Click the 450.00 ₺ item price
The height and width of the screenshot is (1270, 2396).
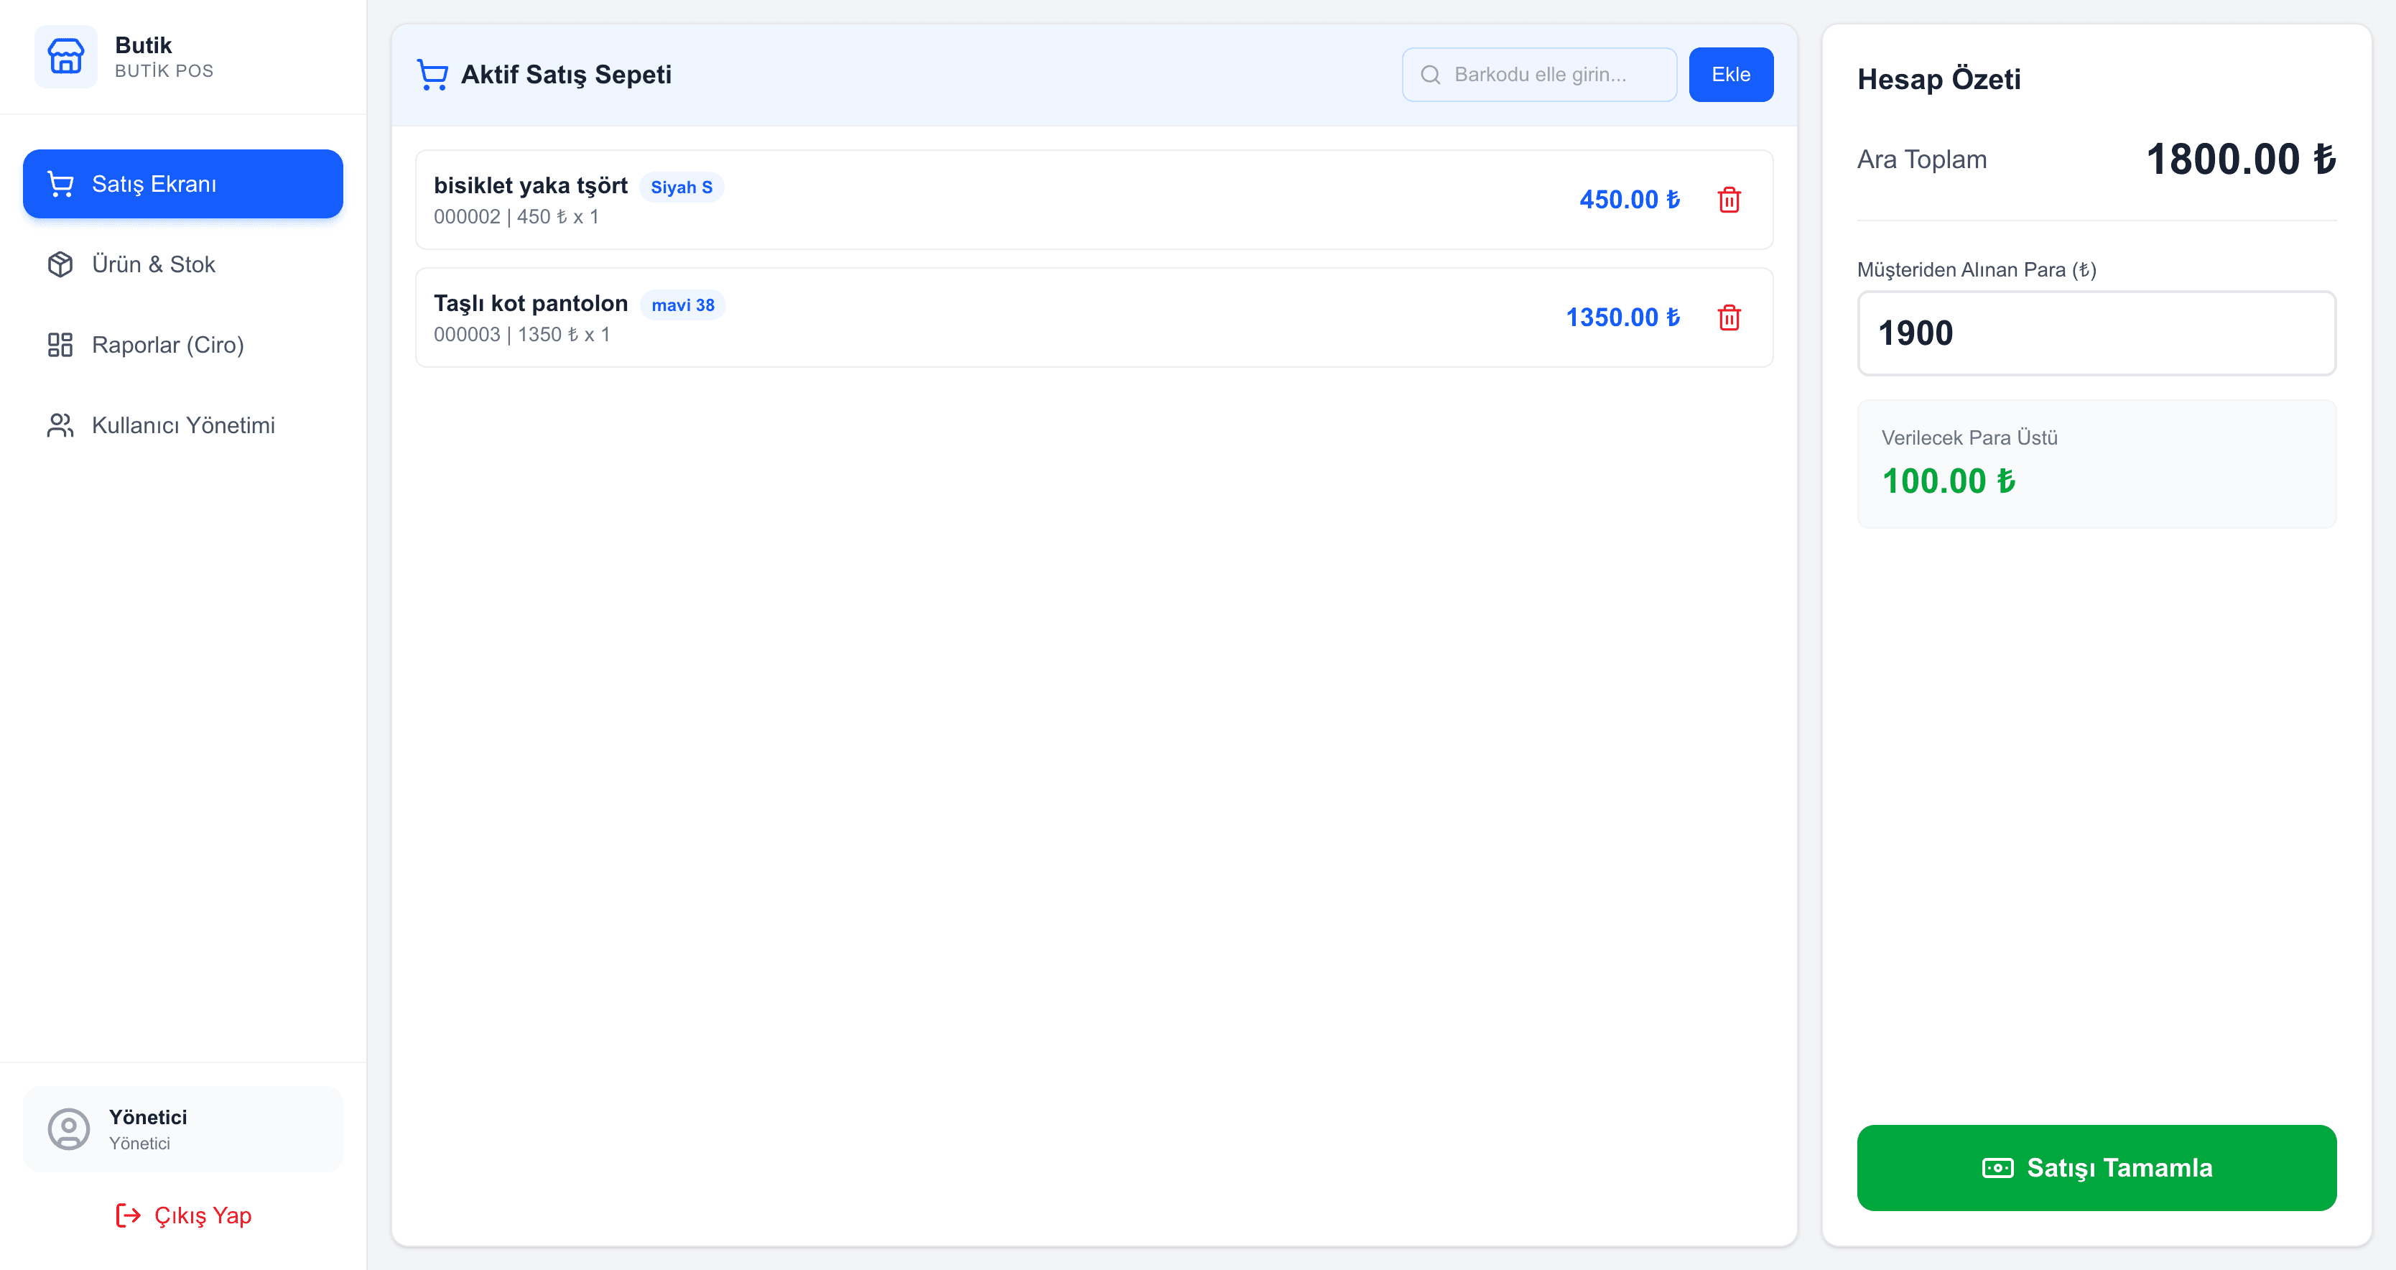1630,199
